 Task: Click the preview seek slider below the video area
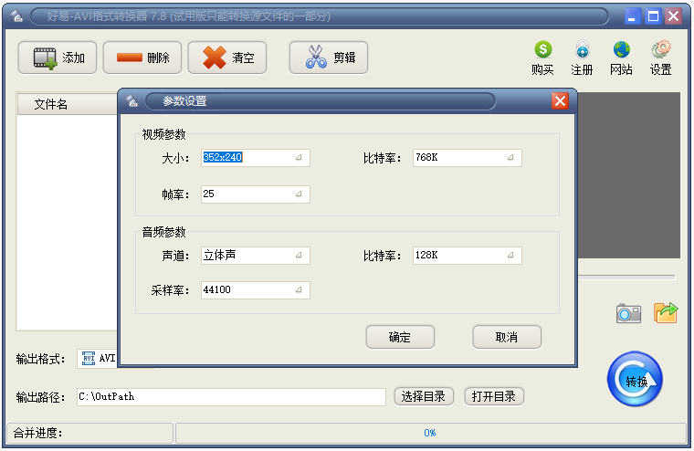point(626,277)
